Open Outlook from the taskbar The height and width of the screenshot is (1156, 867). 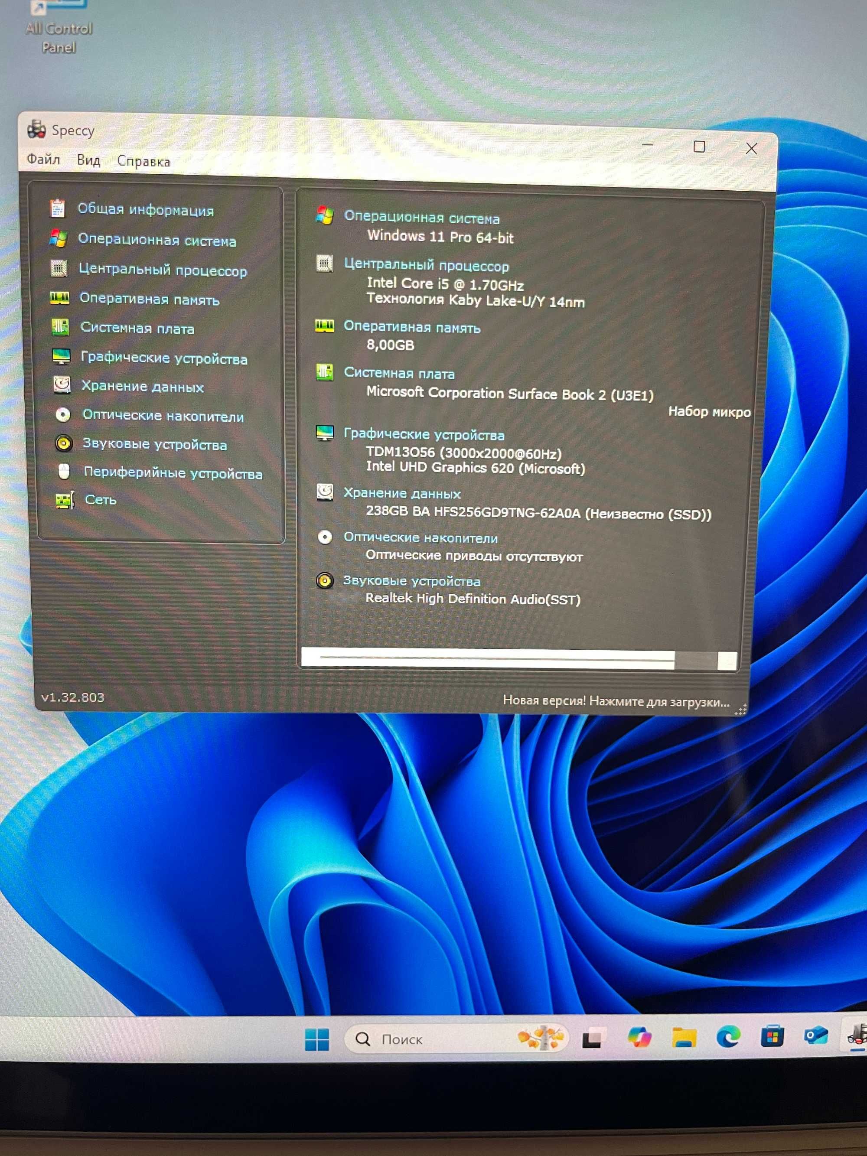click(816, 1035)
